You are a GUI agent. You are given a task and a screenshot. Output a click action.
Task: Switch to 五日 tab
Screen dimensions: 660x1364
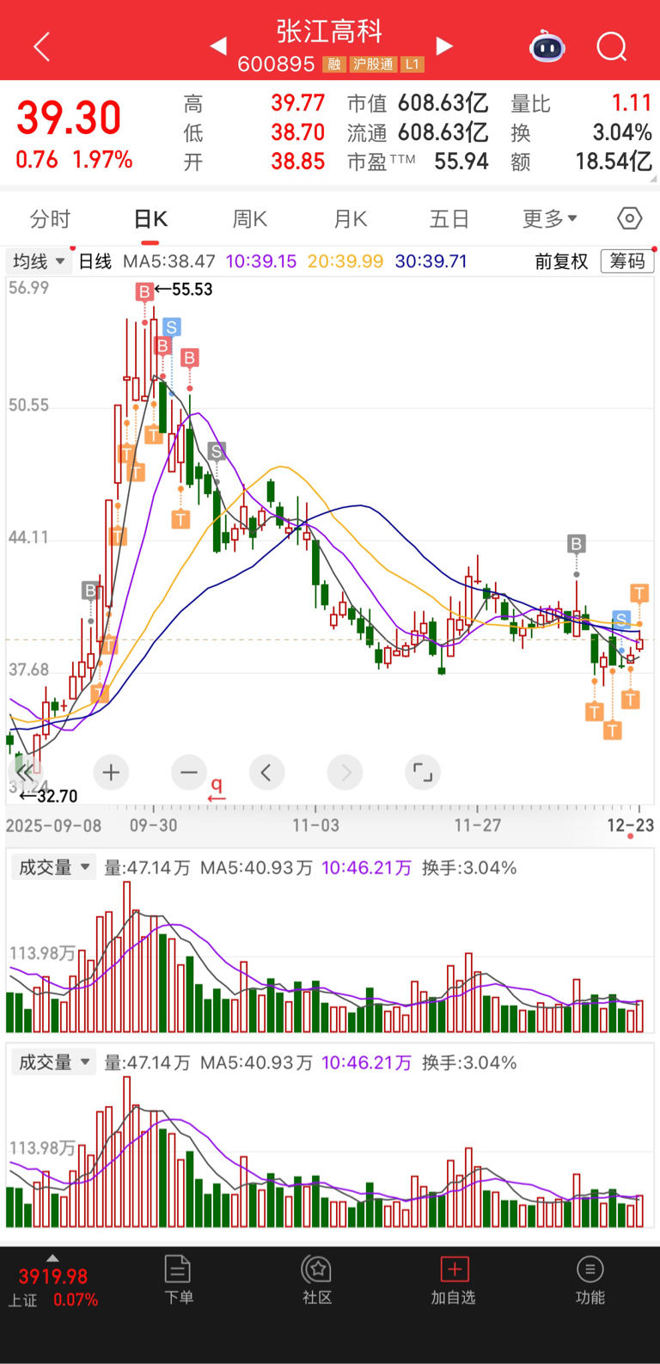click(449, 219)
